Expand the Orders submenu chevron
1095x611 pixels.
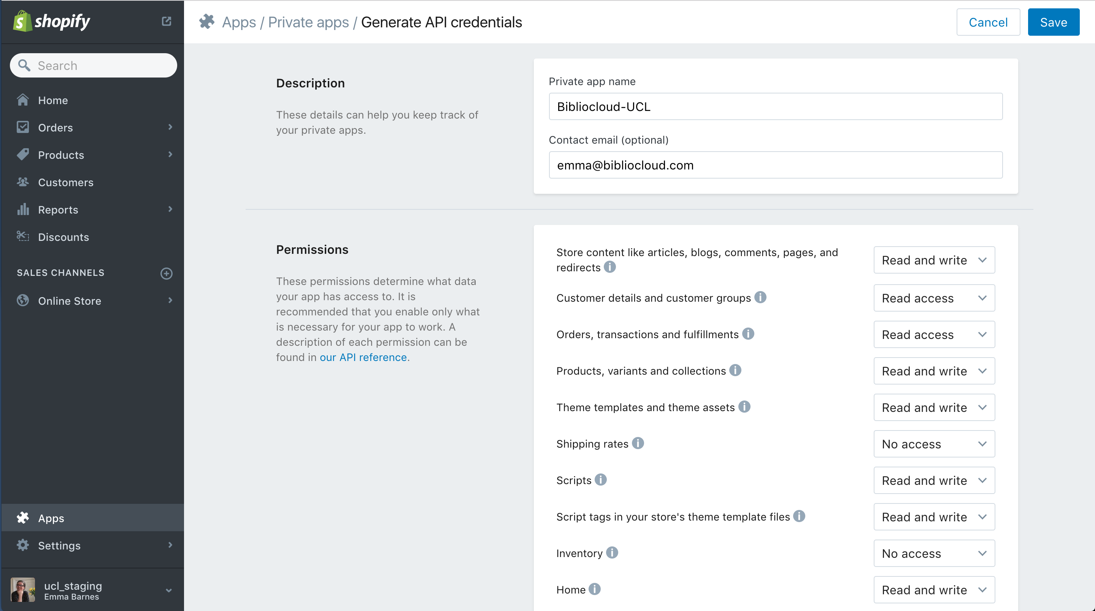click(x=170, y=127)
